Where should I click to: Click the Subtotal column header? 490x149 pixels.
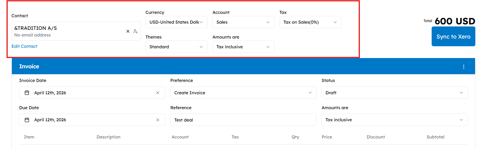[435, 137]
